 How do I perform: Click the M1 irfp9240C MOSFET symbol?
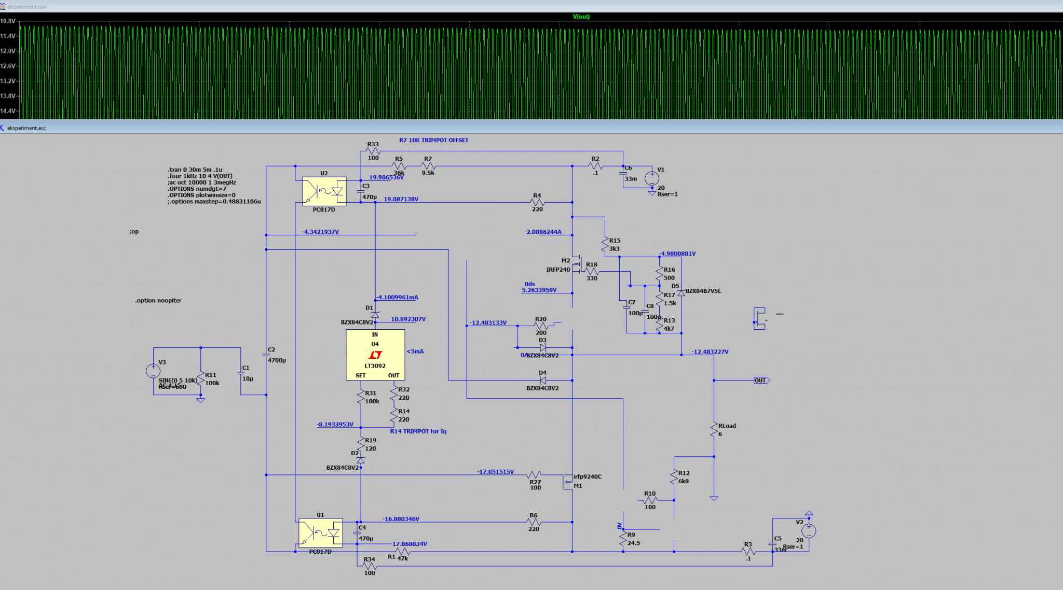coord(568,482)
